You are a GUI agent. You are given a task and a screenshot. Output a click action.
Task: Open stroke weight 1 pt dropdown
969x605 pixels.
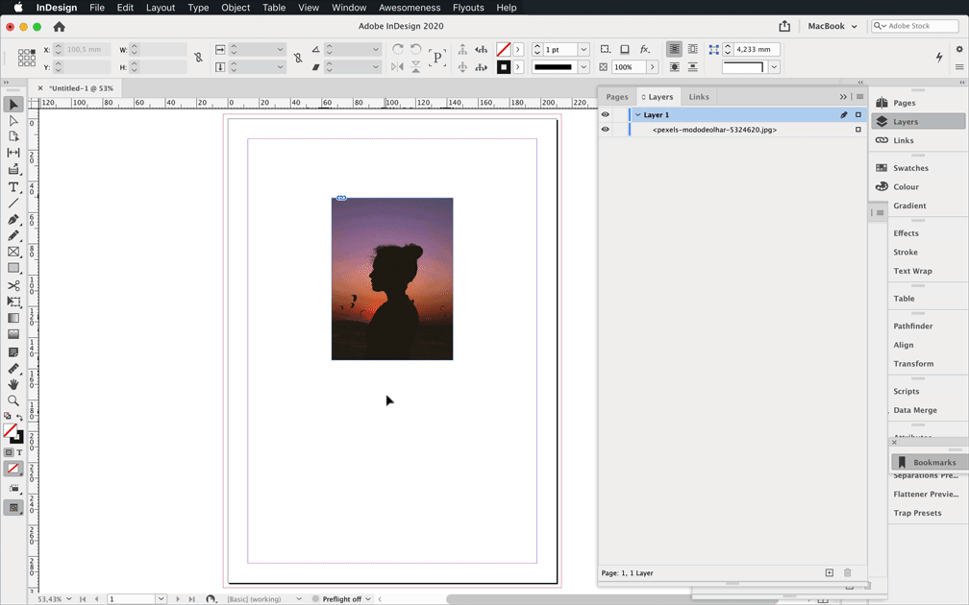(584, 49)
